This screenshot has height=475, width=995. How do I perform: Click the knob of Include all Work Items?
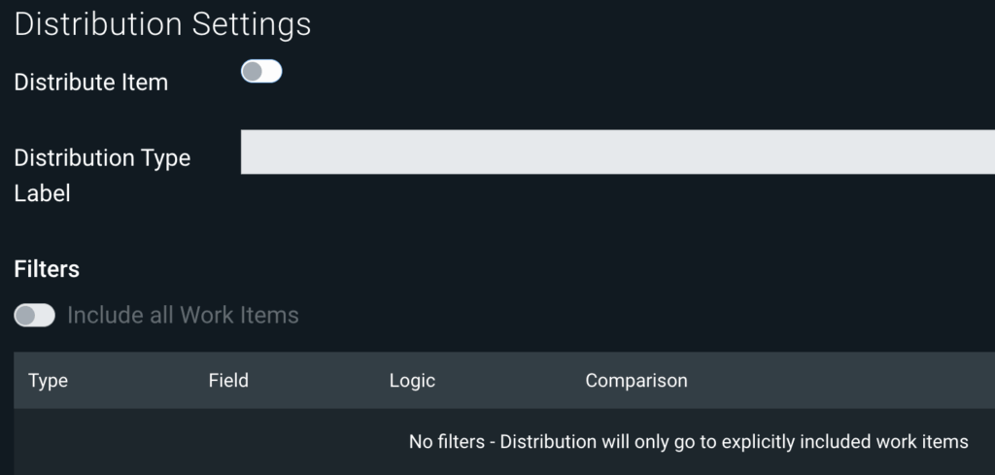pyautogui.click(x=25, y=315)
